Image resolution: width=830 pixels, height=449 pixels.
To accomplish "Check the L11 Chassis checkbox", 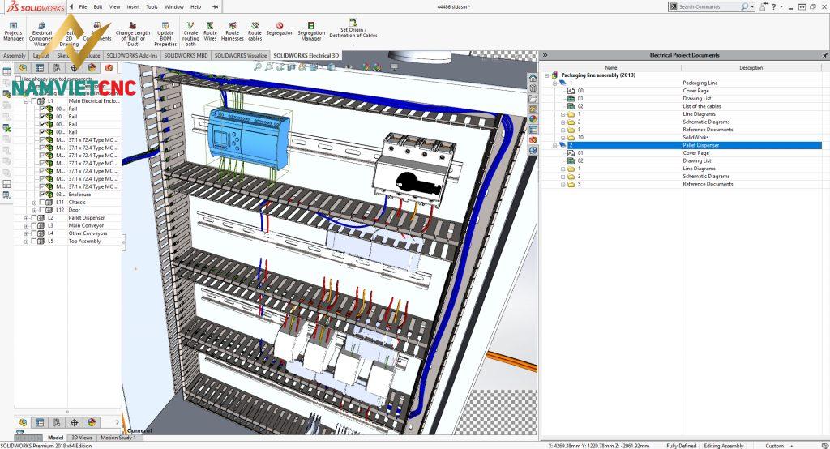I will click(42, 203).
